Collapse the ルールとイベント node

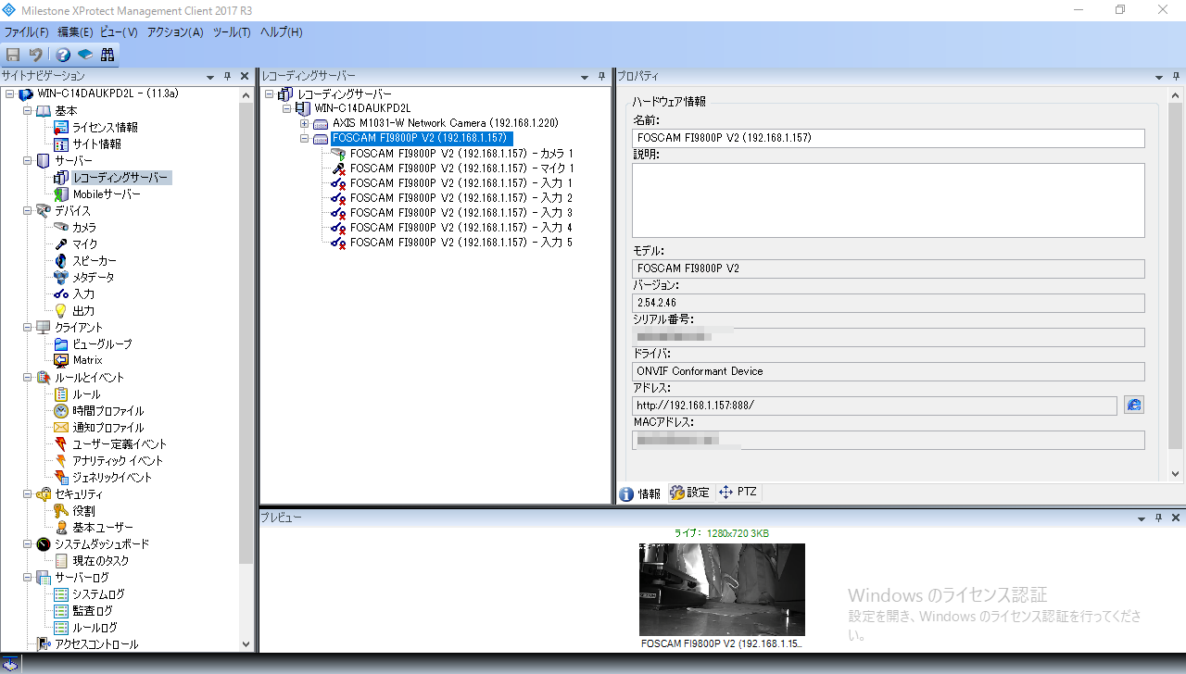[x=28, y=378]
